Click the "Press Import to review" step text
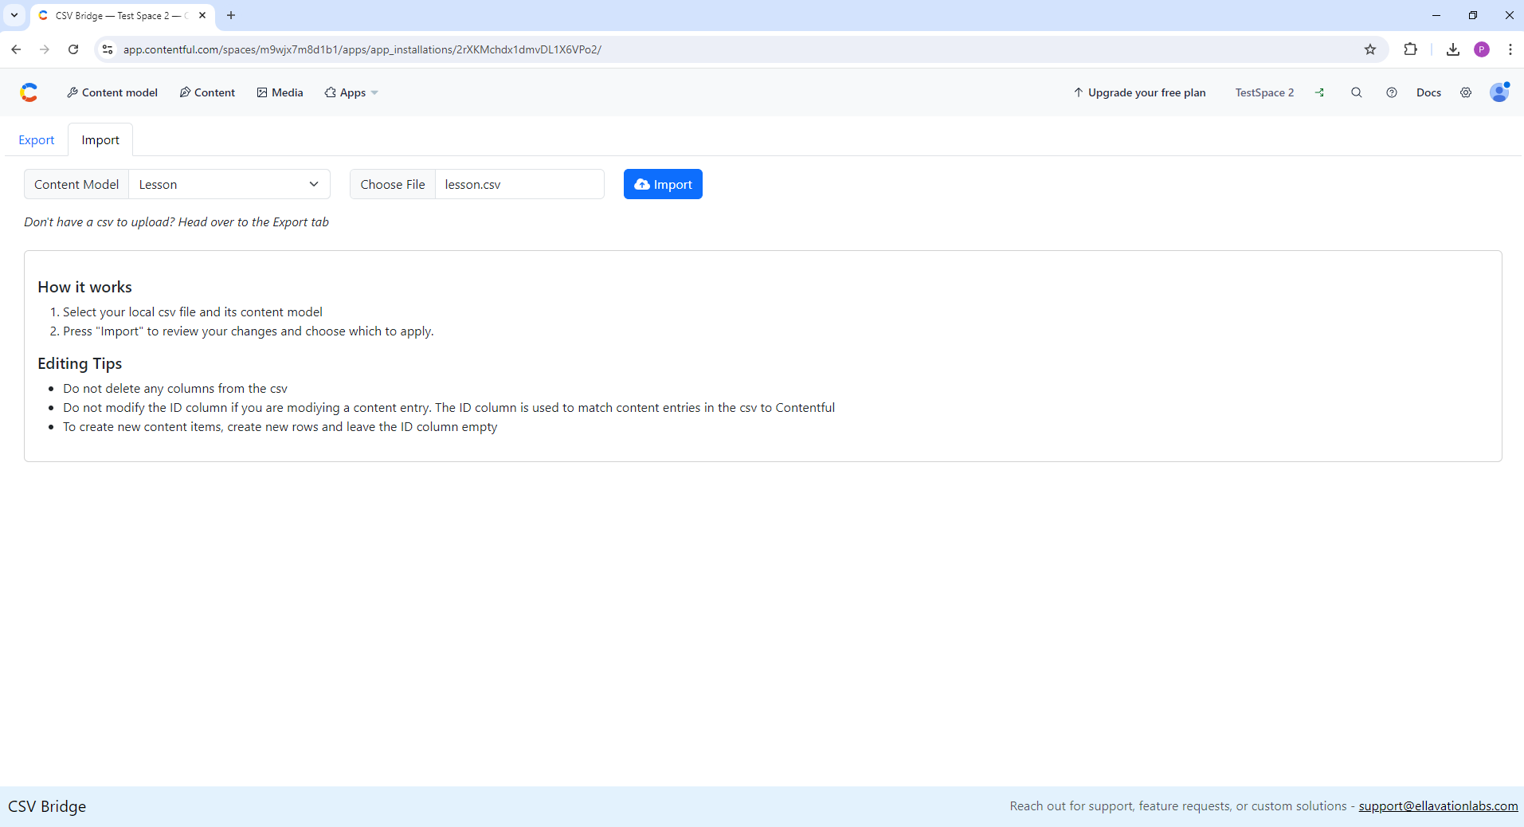Screen dimensions: 1524x827 pyautogui.click(x=249, y=331)
